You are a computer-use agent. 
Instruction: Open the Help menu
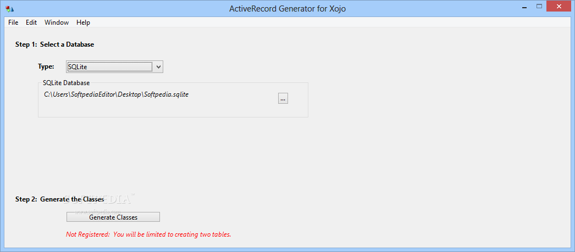point(83,23)
